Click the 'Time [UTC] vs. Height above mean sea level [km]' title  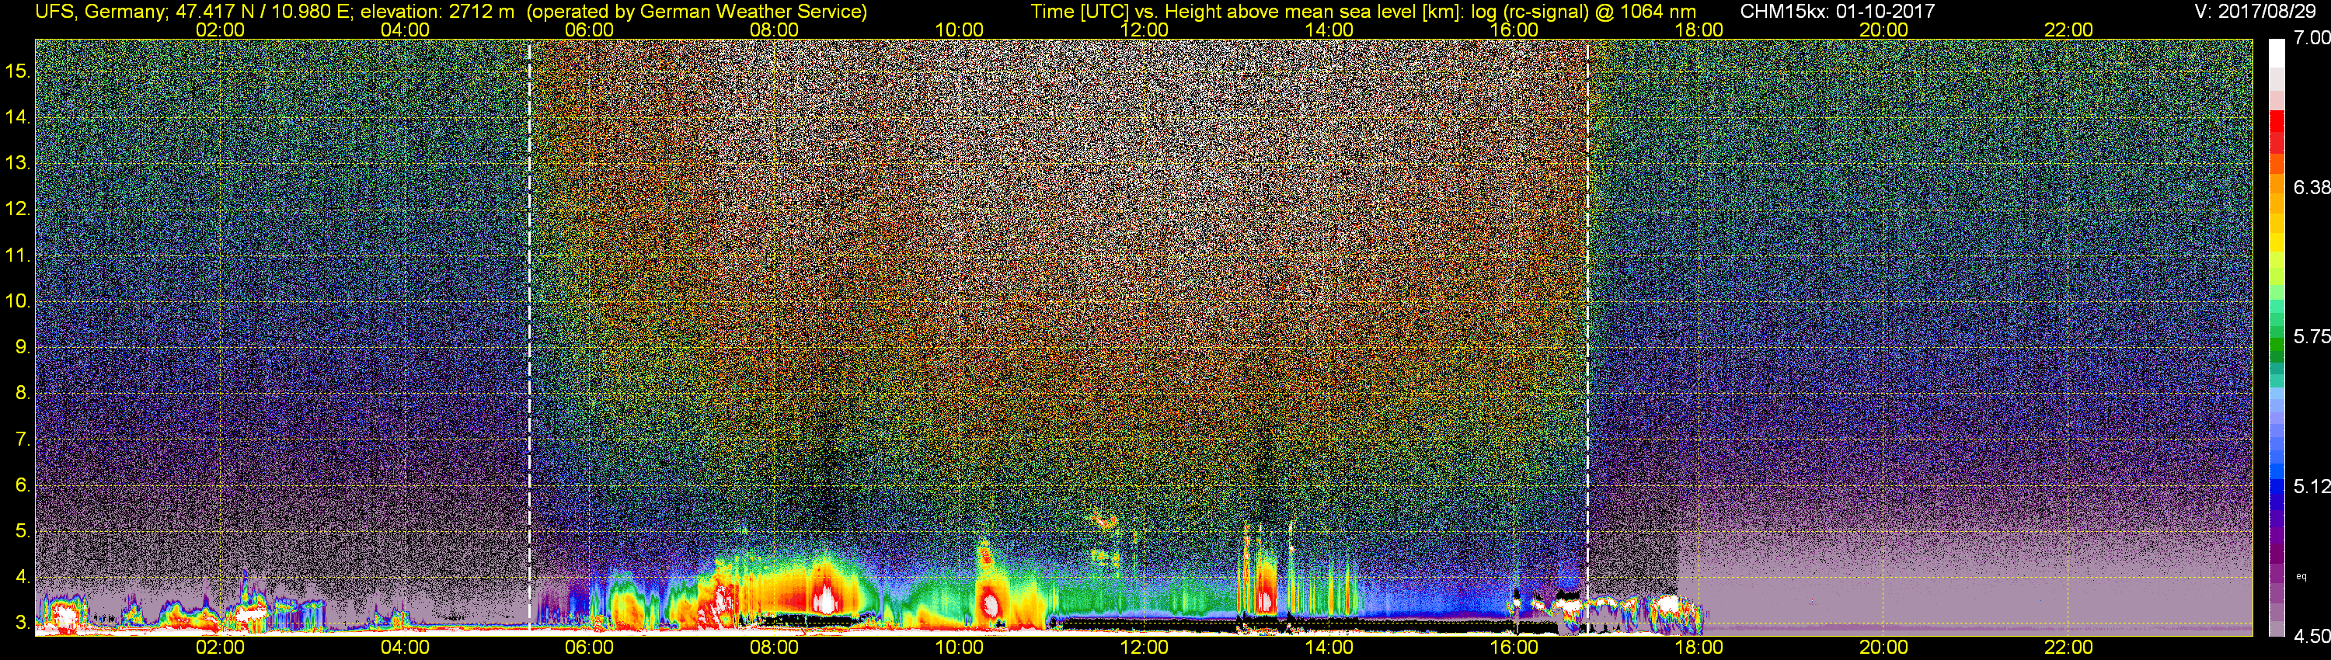[1247, 12]
